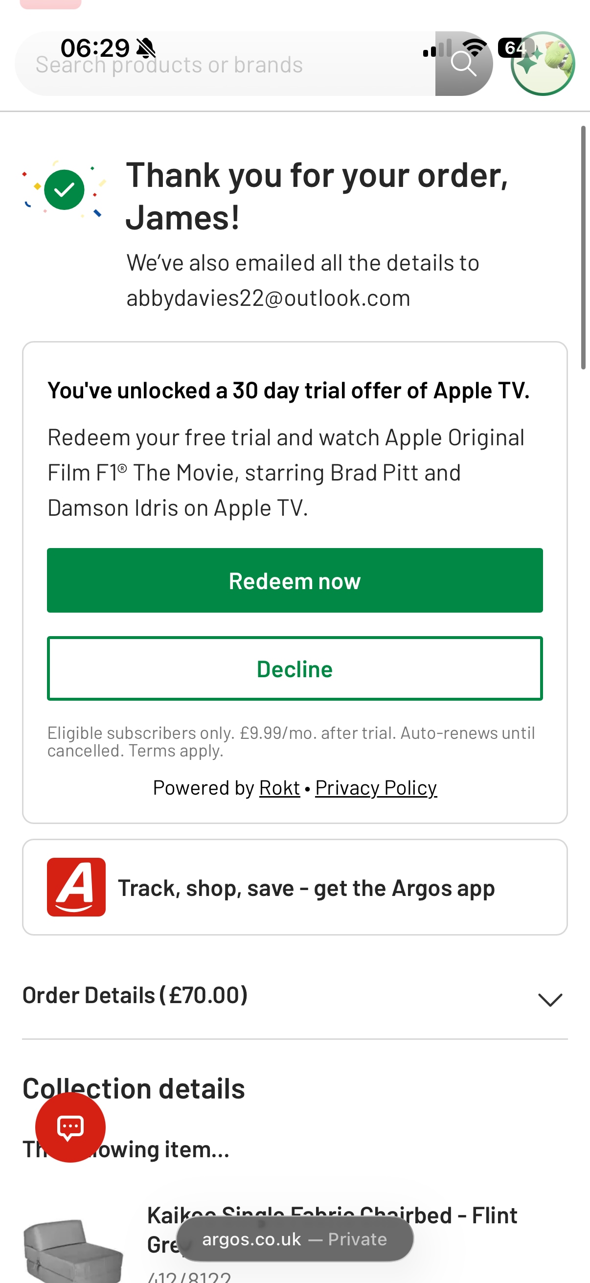Image resolution: width=590 pixels, height=1283 pixels.
Task: Tap the magnifying glass search icon
Action: coord(463,64)
